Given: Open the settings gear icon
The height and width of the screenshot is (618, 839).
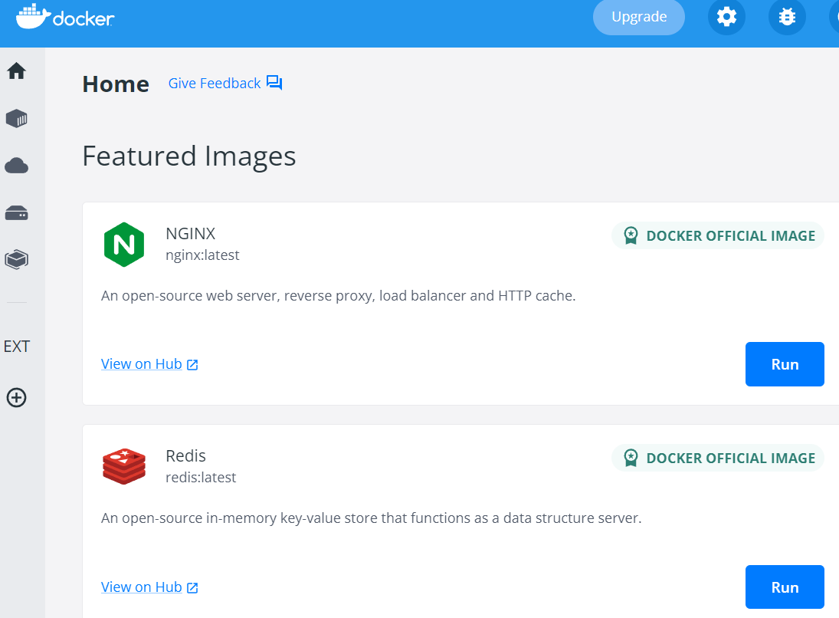Looking at the screenshot, I should click(726, 17).
